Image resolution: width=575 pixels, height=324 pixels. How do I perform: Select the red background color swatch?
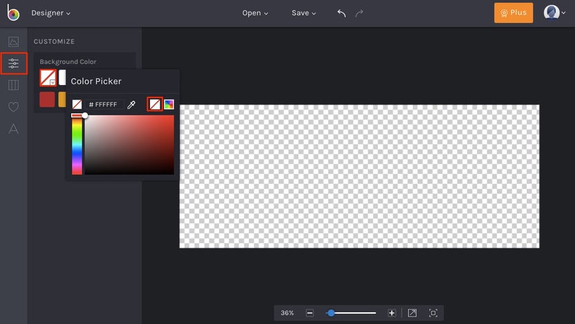[47, 99]
